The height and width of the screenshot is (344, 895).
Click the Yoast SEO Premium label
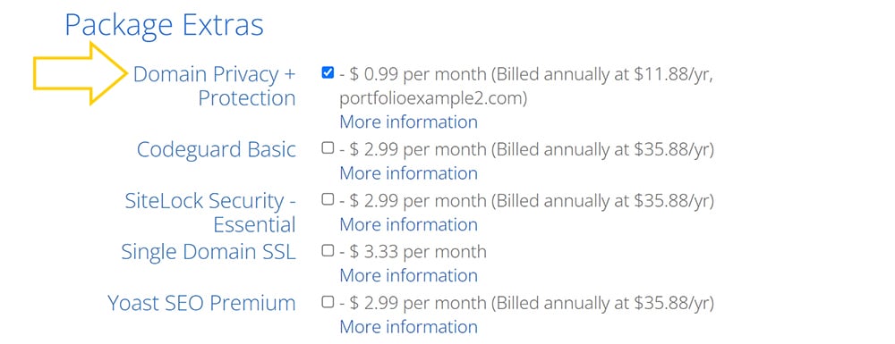click(201, 303)
